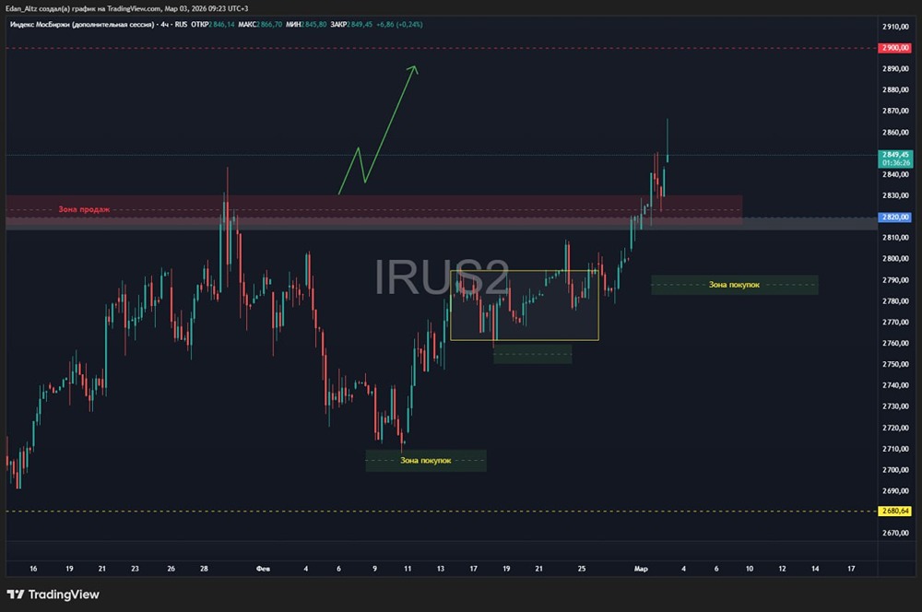Select the blue 2 820,00 price label
922x612 pixels.
pos(894,217)
